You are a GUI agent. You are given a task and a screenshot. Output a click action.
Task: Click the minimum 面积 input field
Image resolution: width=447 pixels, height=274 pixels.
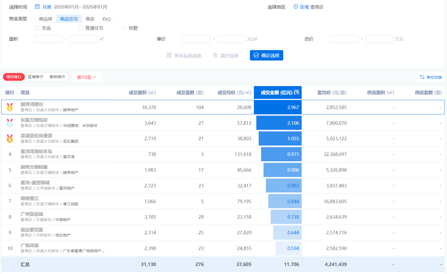(x=49, y=39)
